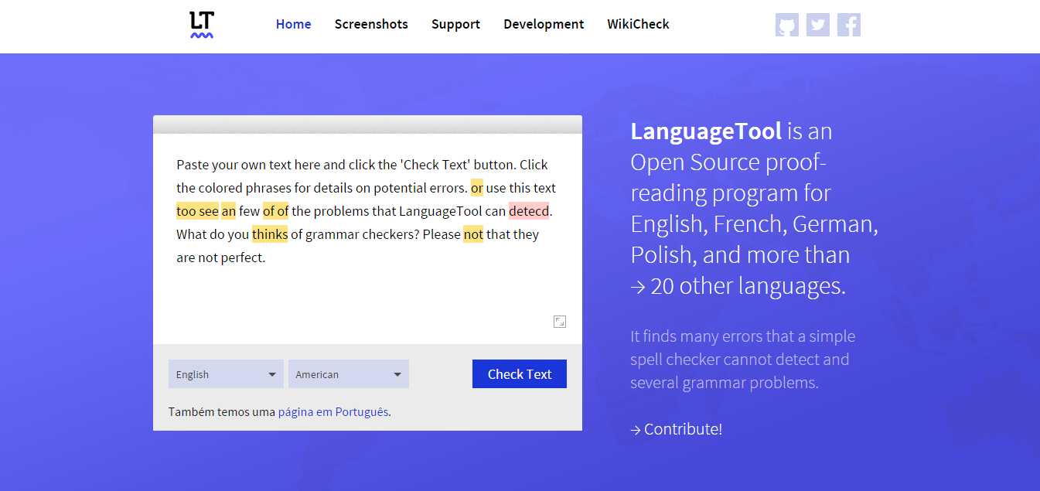Viewport: 1040px width, 491px height.
Task: Follow the Contribute! link
Action: click(677, 429)
